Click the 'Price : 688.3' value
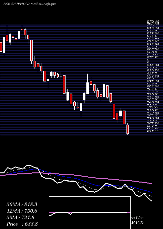 pos(22,224)
